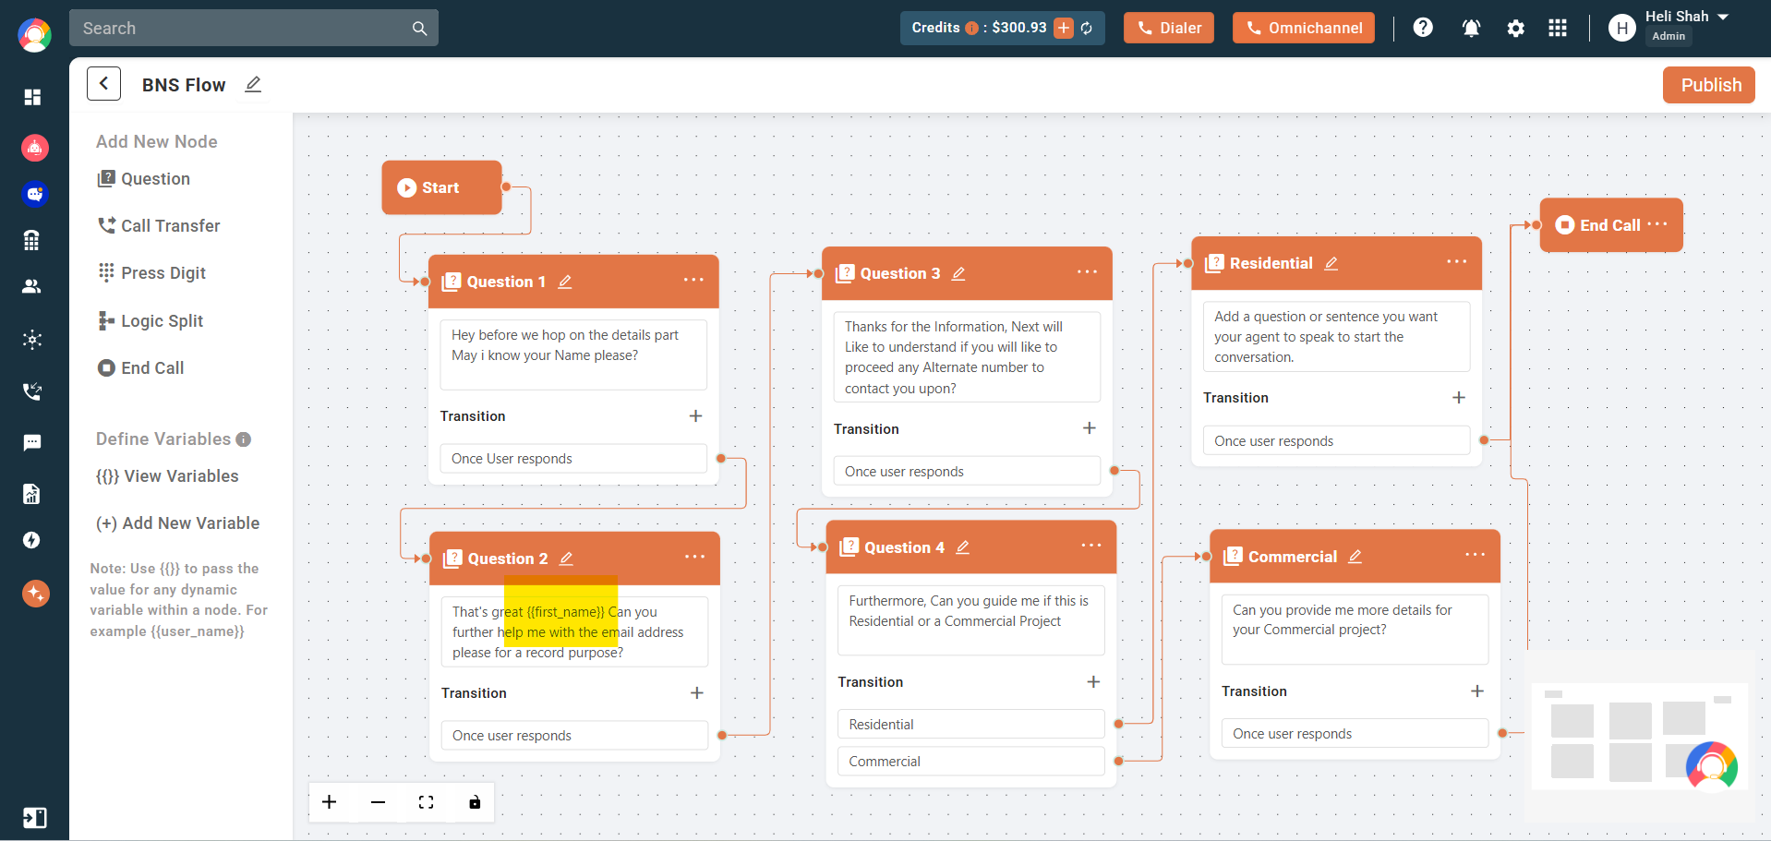The height and width of the screenshot is (841, 1771).
Task: Add a transition to the Commercial node
Action: [x=1477, y=691]
